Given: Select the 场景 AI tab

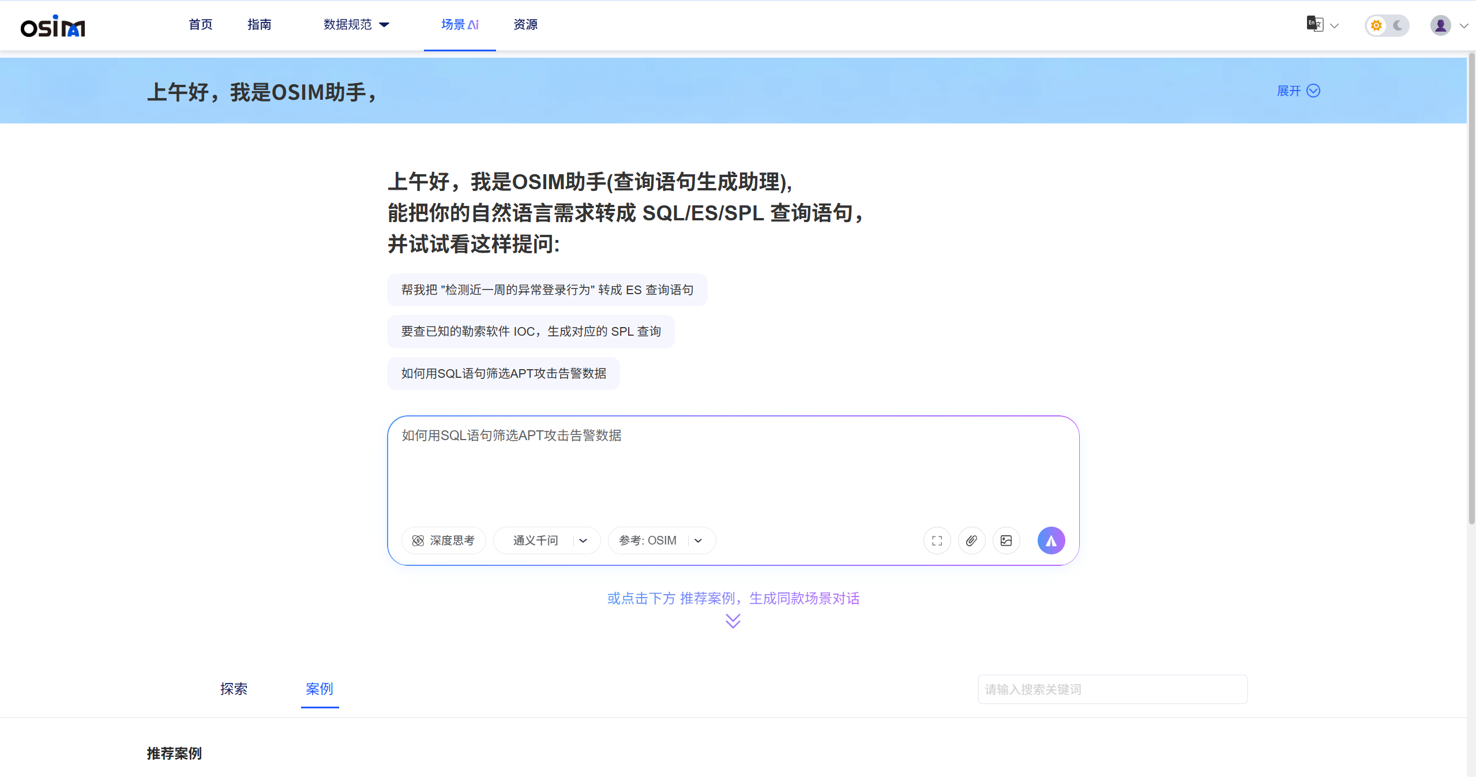Looking at the screenshot, I should point(460,24).
